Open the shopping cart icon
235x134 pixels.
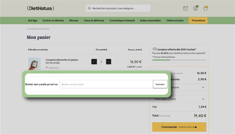click(x=205, y=8)
